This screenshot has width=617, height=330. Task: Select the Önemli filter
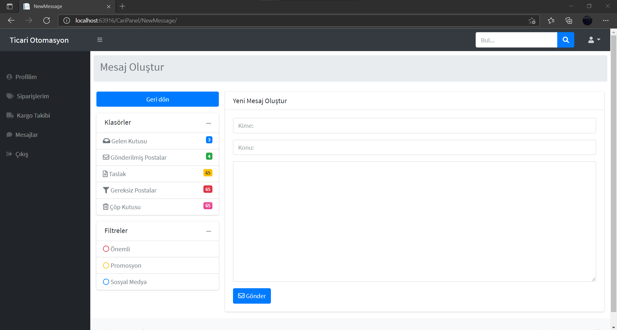pos(157,249)
